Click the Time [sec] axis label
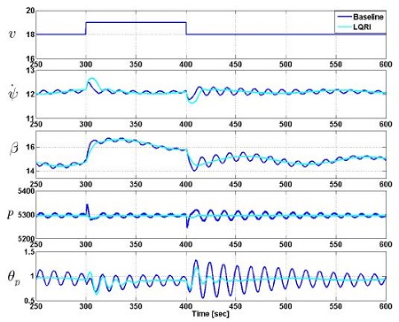 click(210, 314)
